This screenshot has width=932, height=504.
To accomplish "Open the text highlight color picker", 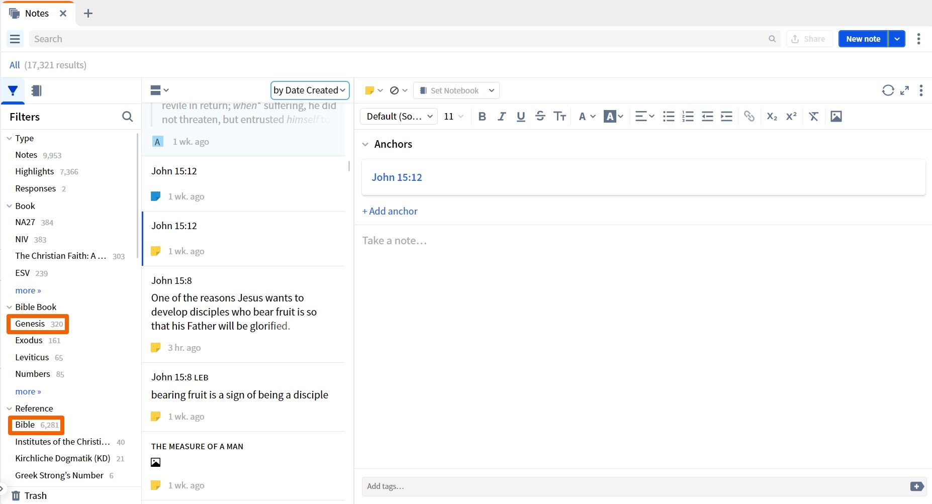I will click(x=614, y=116).
